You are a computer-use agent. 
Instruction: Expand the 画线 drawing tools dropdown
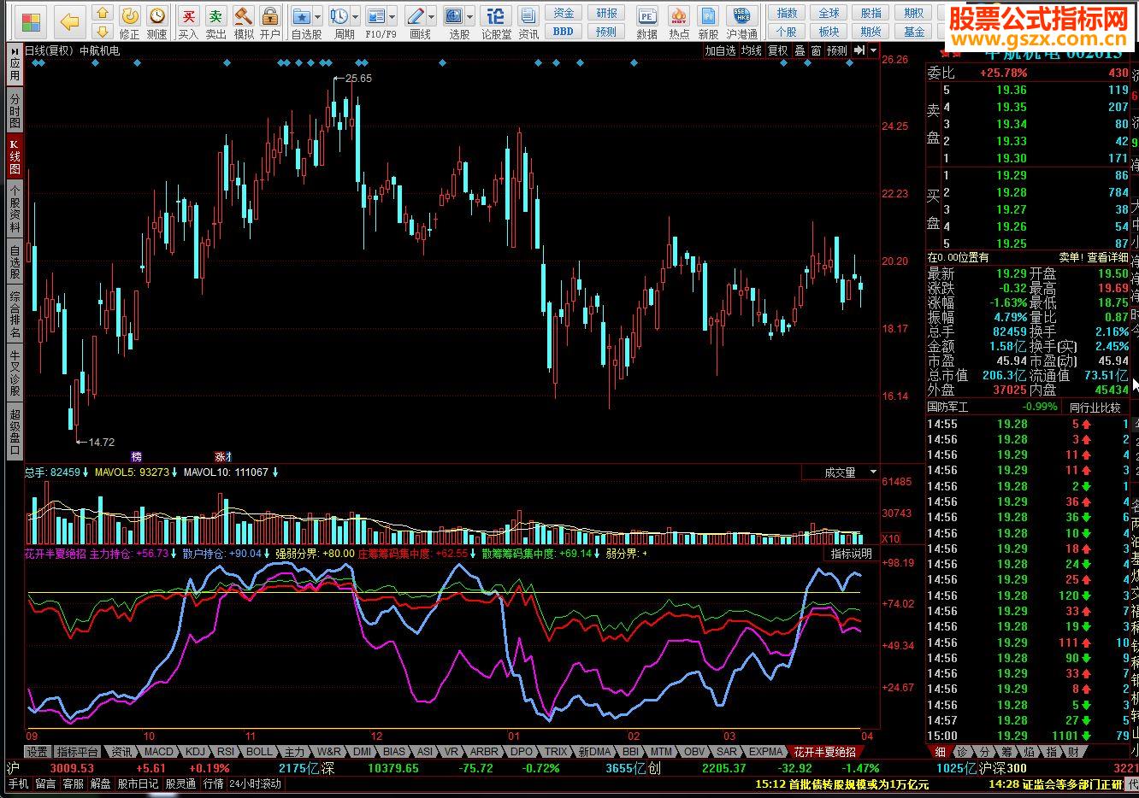(x=432, y=16)
